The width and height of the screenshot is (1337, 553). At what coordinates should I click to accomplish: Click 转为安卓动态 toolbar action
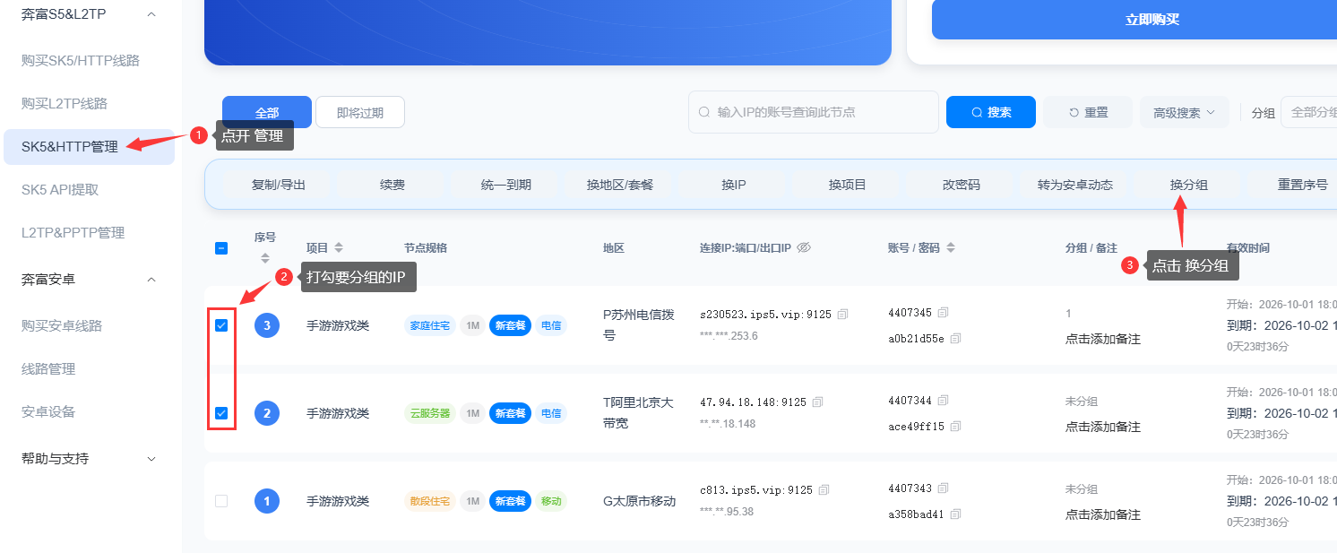1075,185
